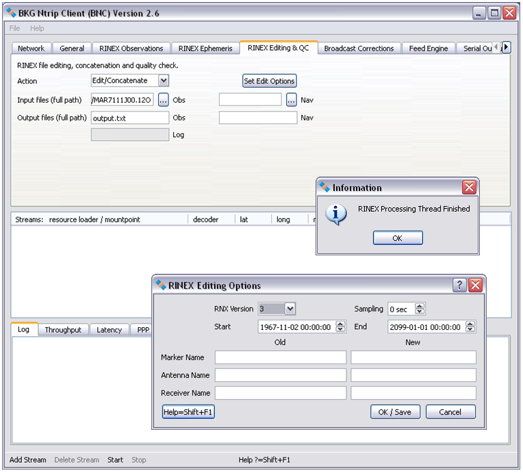
Task: Close the RINEX Editing Options dialog
Action: [x=476, y=285]
